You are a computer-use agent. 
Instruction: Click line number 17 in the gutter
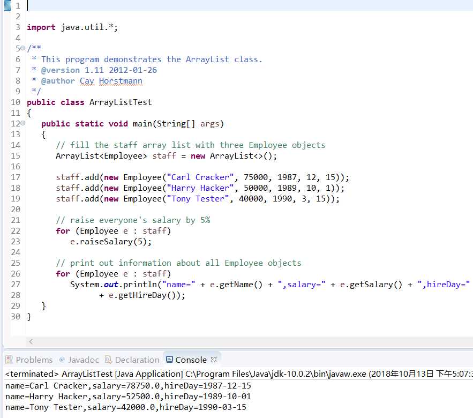click(x=16, y=177)
